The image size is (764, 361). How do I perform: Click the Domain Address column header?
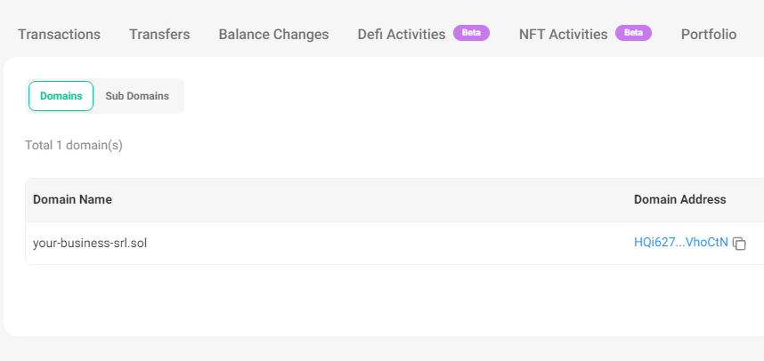(680, 199)
